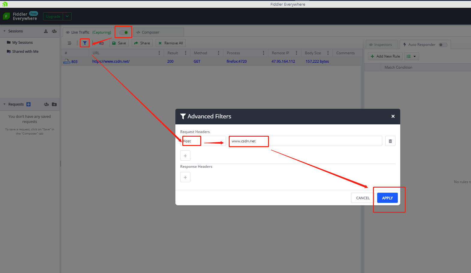
Task: Collapse the Sessions section arrow
Action: coord(4,31)
